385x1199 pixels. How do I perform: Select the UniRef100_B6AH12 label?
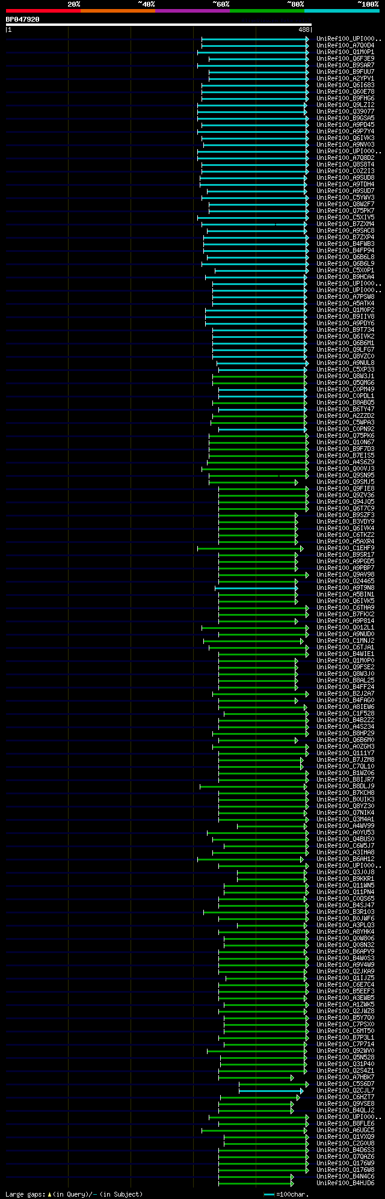345,859
